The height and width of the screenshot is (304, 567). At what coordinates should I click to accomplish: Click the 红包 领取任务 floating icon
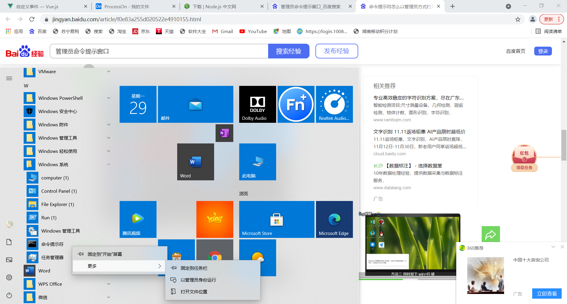click(x=524, y=158)
